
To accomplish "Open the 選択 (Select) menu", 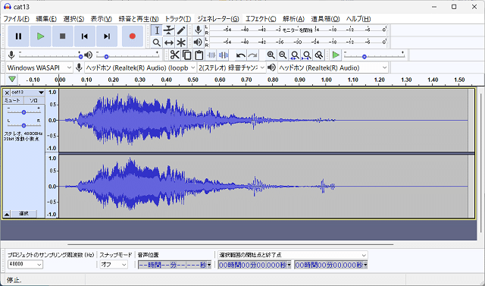I will click(74, 18).
